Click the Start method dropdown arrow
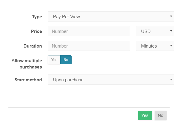The height and width of the screenshot is (131, 178). [x=171, y=80]
